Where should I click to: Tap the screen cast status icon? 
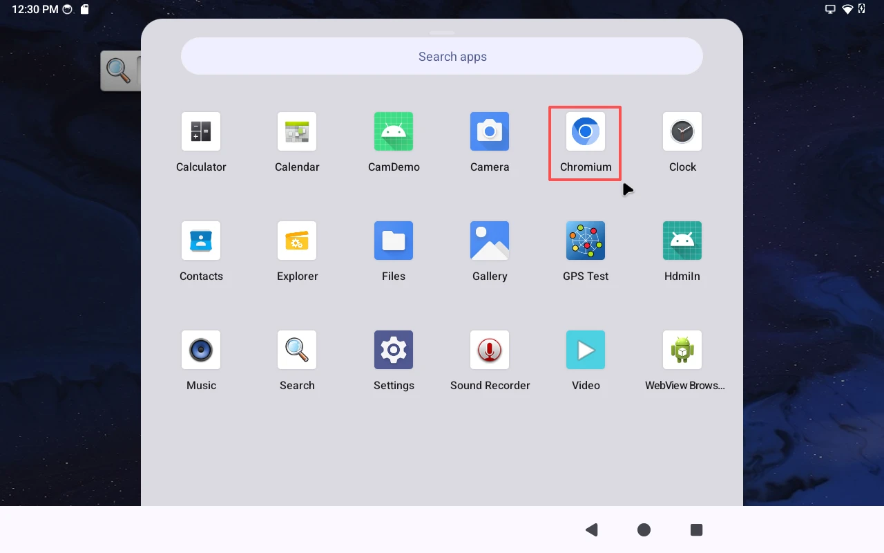830,9
